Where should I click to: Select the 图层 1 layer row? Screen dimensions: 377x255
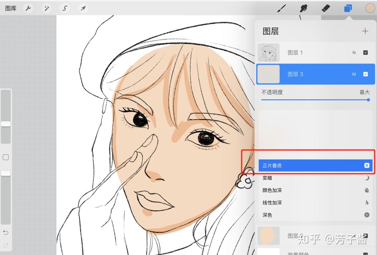click(x=316, y=52)
